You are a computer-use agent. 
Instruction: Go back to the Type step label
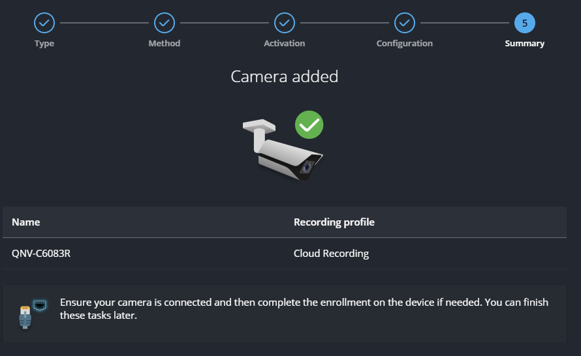[44, 44]
